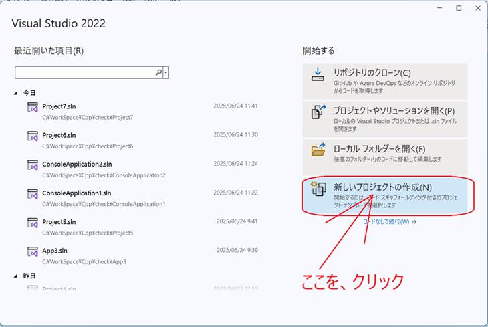Choose ローカル フォルダーを開く(F)
Screen dimensions: 488x327
(x=385, y=157)
